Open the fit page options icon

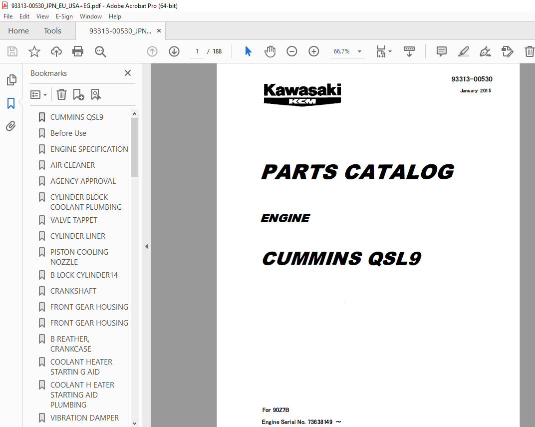click(384, 51)
